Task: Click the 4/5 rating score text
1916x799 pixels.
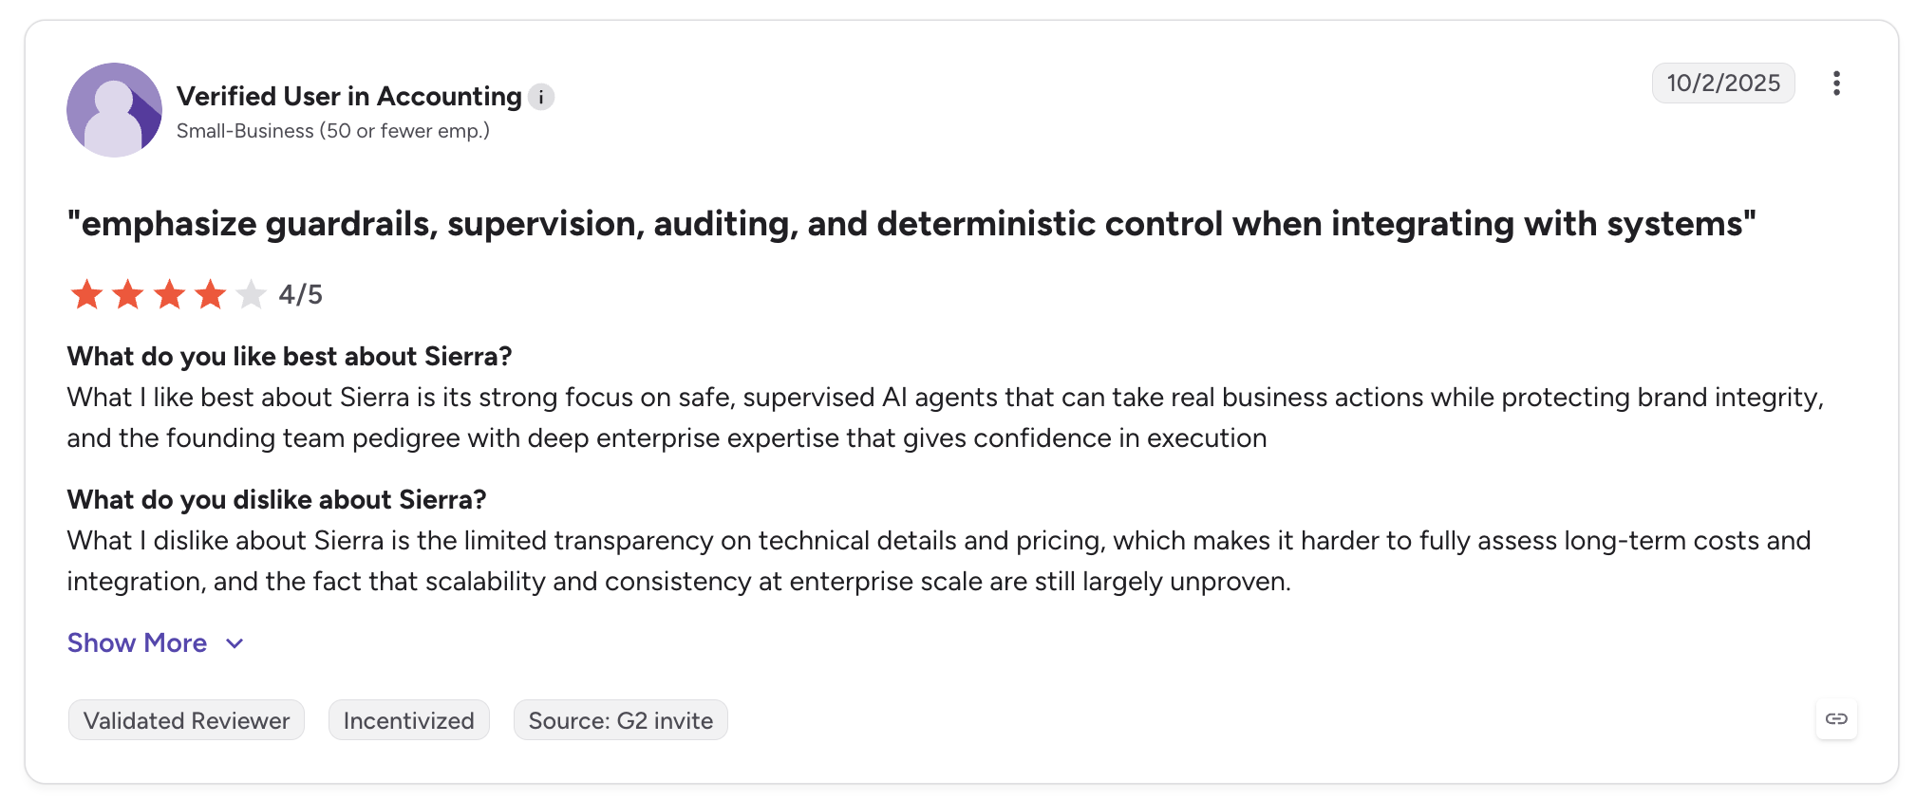Action: point(300,295)
